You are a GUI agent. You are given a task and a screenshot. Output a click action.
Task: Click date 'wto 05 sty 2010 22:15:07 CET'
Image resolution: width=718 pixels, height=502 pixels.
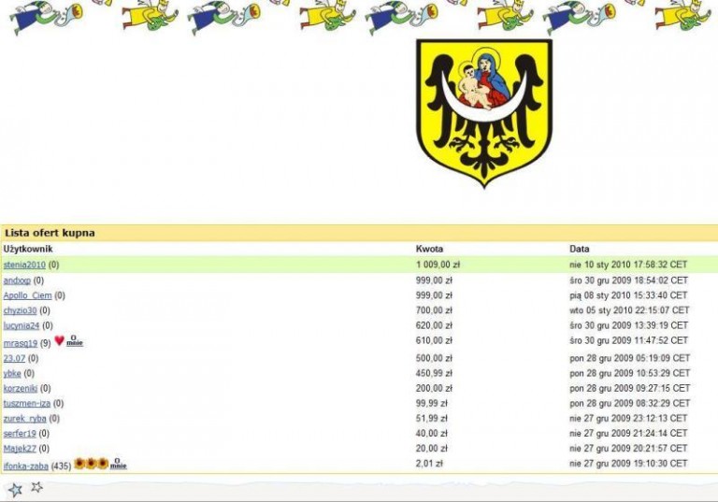[629, 310]
